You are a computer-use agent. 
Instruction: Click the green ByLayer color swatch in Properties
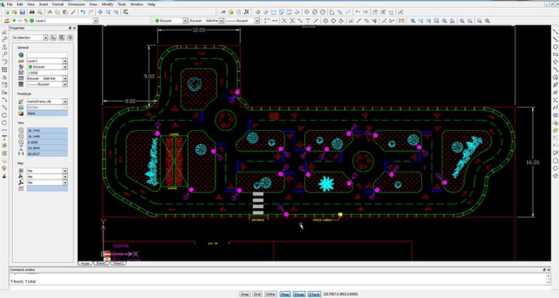click(x=30, y=67)
